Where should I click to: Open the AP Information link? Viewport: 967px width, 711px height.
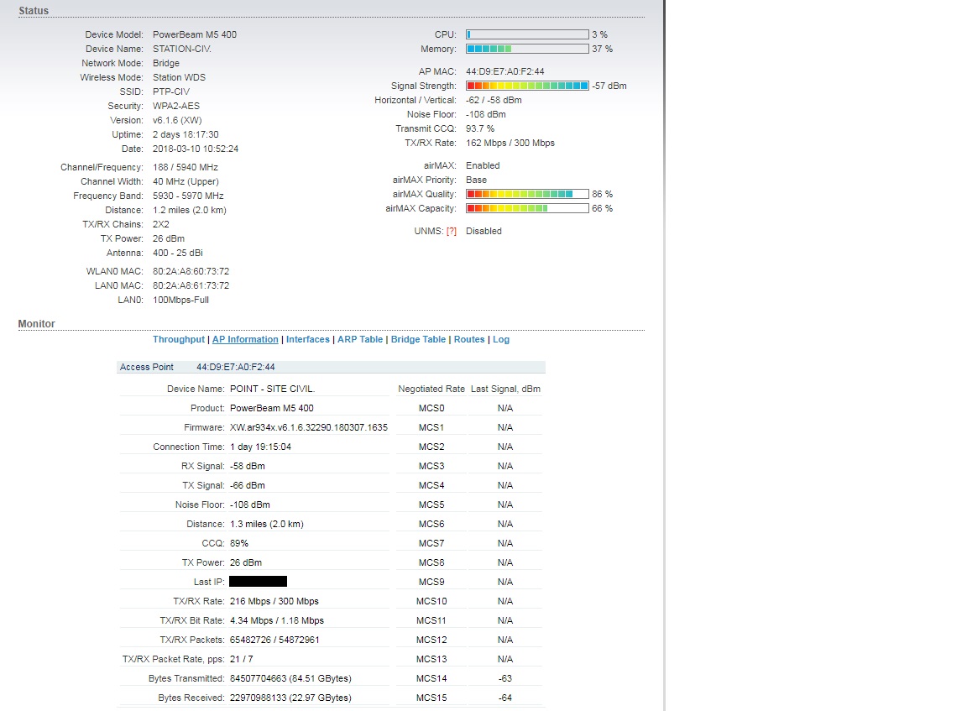point(245,339)
